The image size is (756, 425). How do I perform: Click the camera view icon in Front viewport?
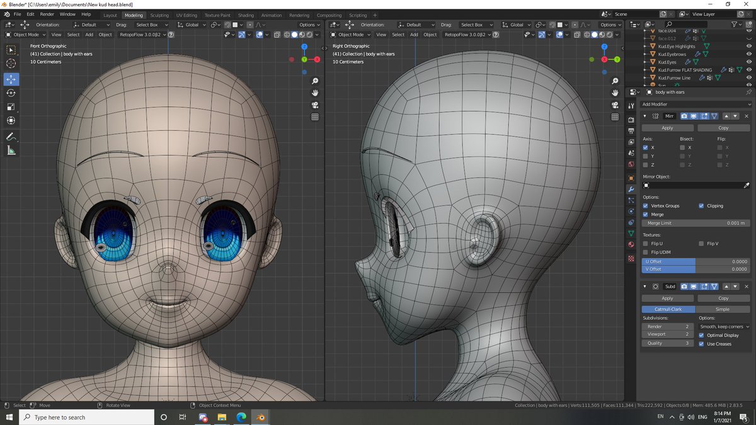[x=314, y=105]
